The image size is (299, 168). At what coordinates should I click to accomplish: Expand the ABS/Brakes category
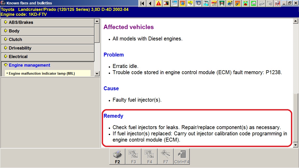pos(47,23)
